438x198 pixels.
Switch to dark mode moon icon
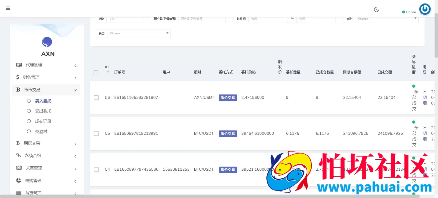pyautogui.click(x=376, y=10)
